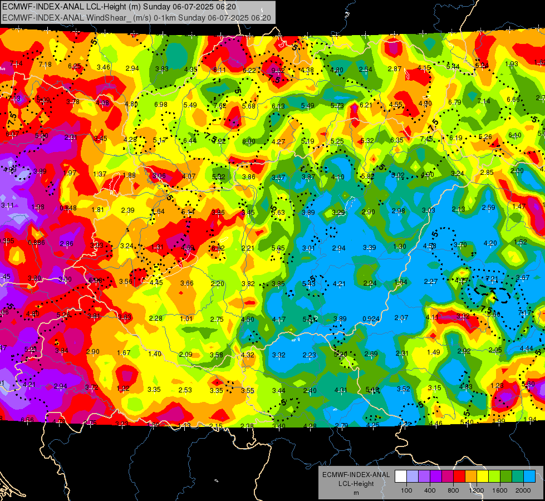This screenshot has height=501, width=545.
Task: Click the 3.70 wind shear value
Action: pos(460,245)
